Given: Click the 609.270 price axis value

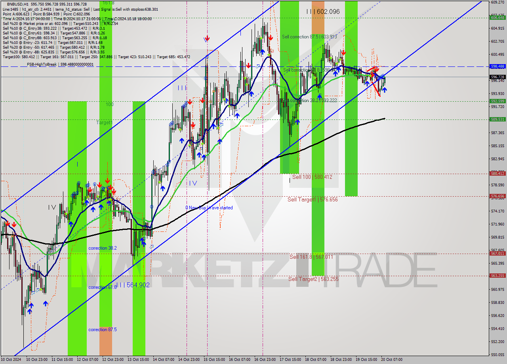Looking at the screenshot, I should tap(497, 2).
